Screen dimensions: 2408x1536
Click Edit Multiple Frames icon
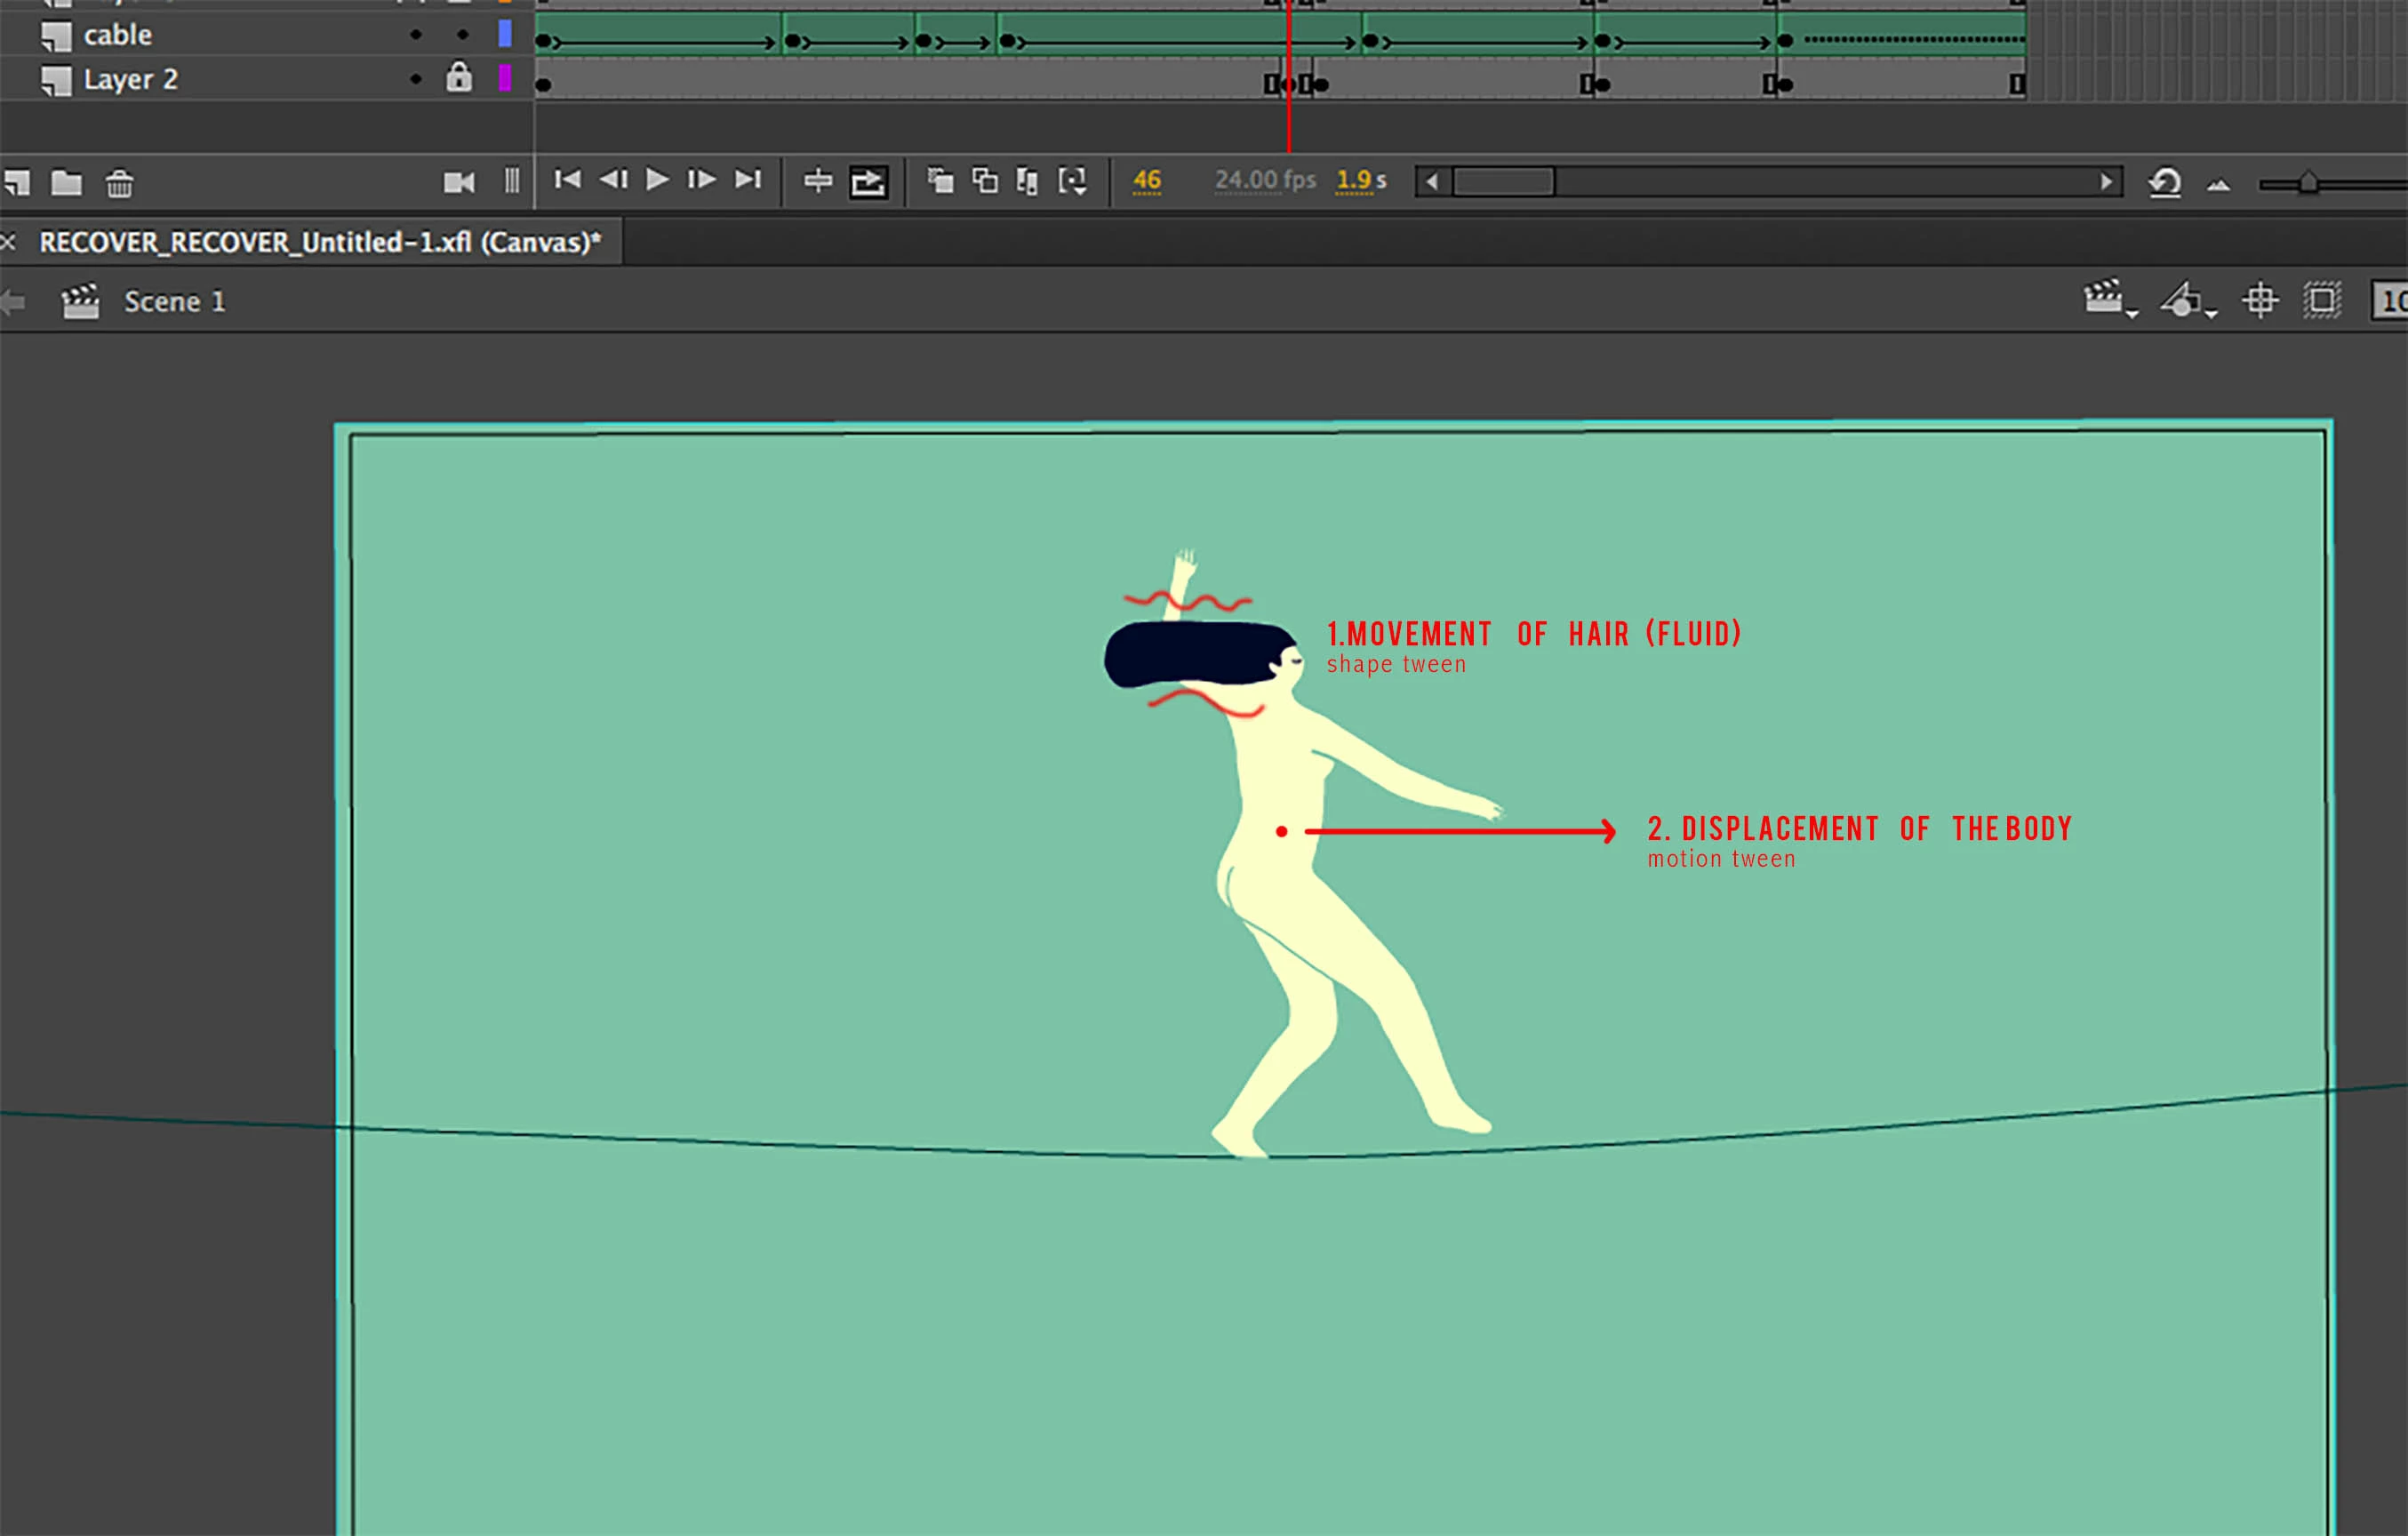(x=1027, y=181)
